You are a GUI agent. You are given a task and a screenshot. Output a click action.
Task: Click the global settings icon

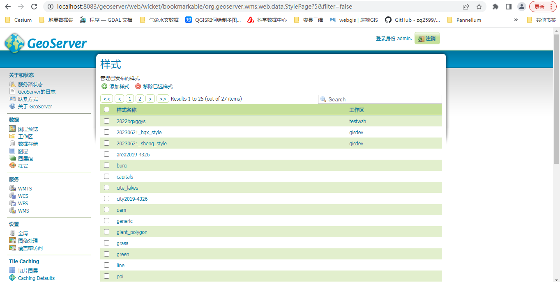pos(12,233)
